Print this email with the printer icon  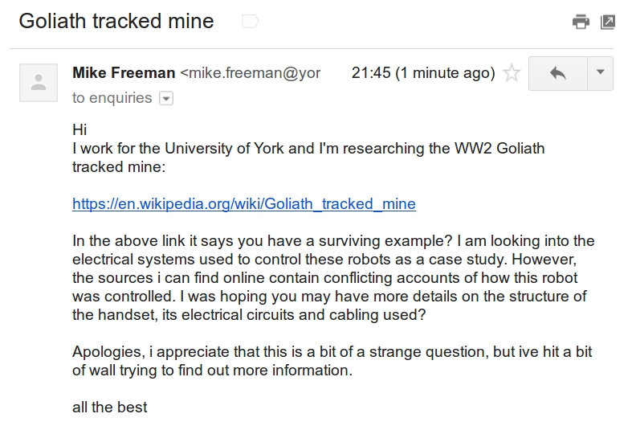[581, 23]
